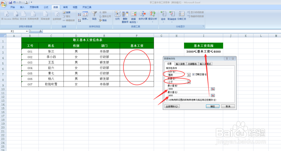The height and width of the screenshot is (151, 281).
Task: Click the print preview quick access icon
Action: (26, 2)
